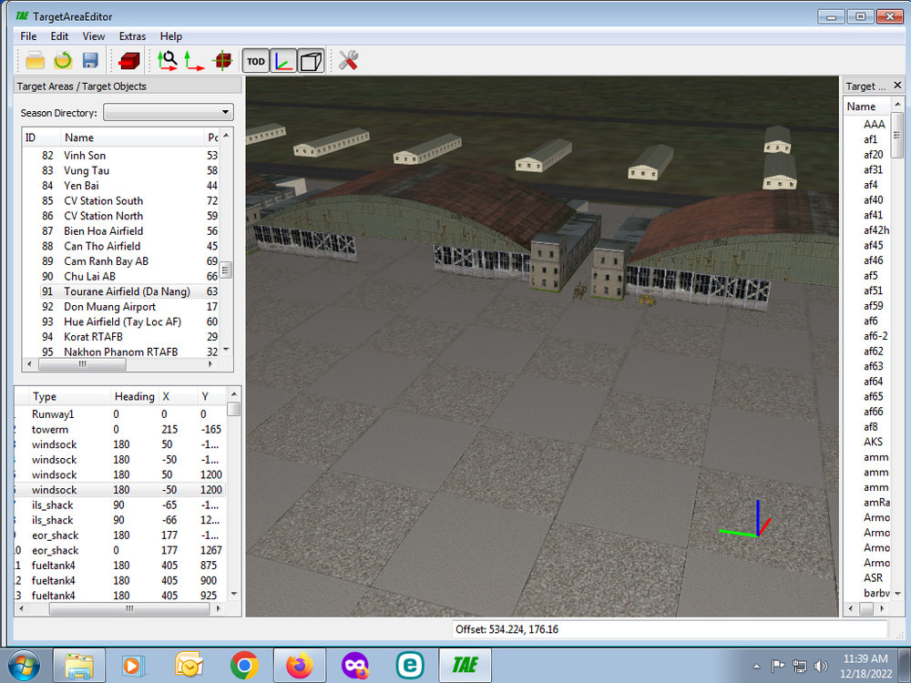Open the Season Directory dropdown
911x683 pixels.
[168, 112]
